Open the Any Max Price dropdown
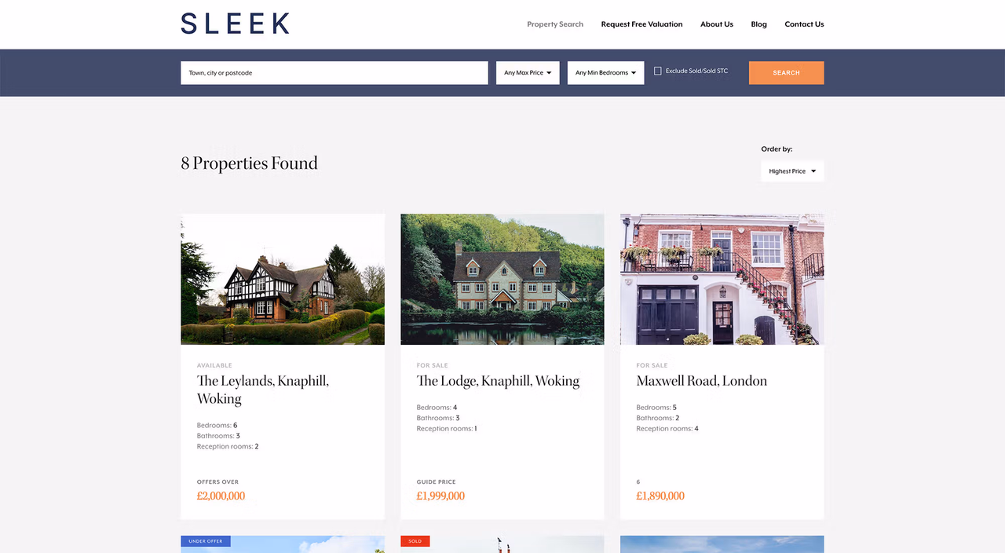 [x=528, y=73]
